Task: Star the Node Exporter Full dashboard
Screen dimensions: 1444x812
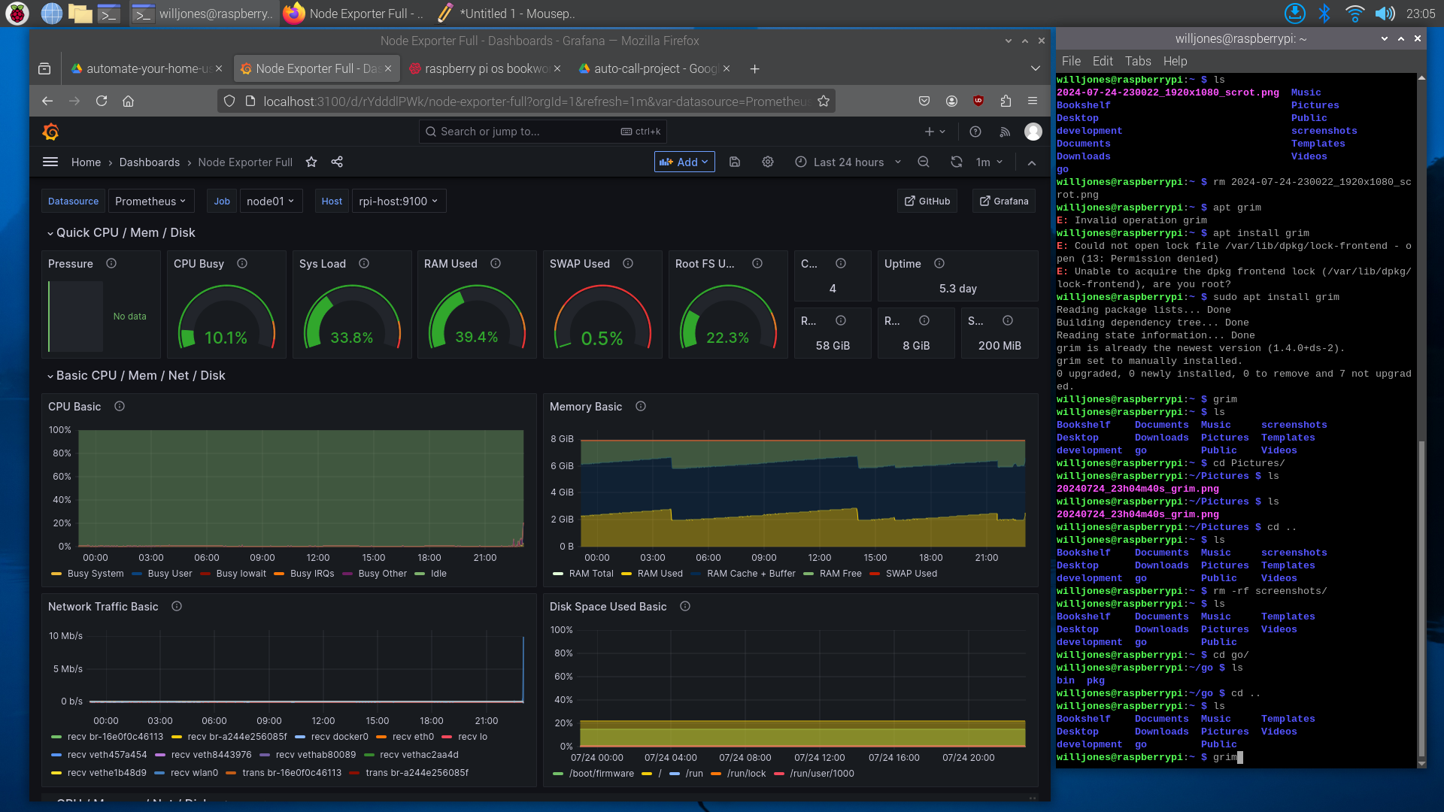Action: 311,162
